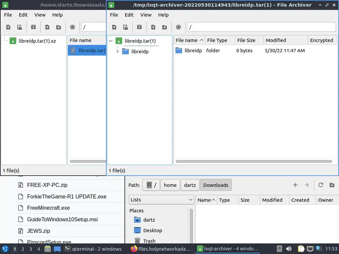
Task: Collapse the libreidp.tar(1) tree node
Action: (x=111, y=41)
